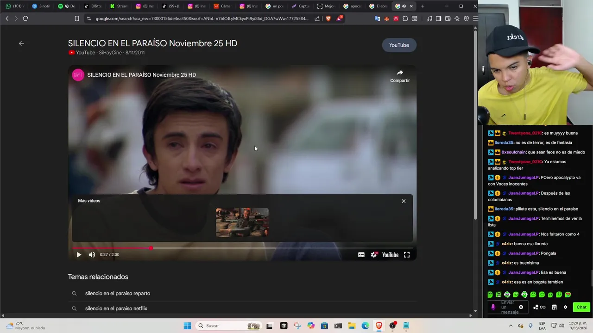
Task: Open chat settings gear
Action: point(565,307)
